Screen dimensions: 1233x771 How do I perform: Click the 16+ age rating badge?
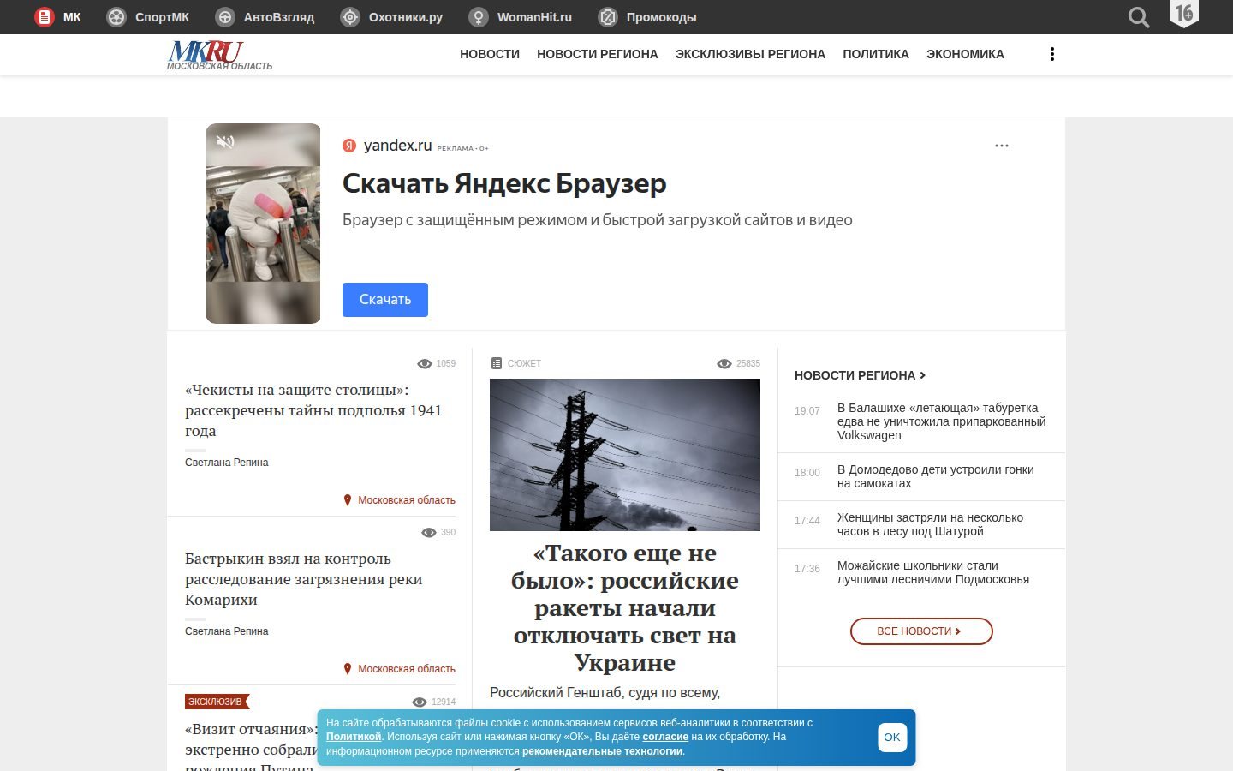tap(1184, 14)
